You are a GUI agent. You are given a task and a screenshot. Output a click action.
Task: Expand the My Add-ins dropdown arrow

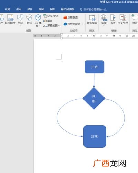(83, 24)
